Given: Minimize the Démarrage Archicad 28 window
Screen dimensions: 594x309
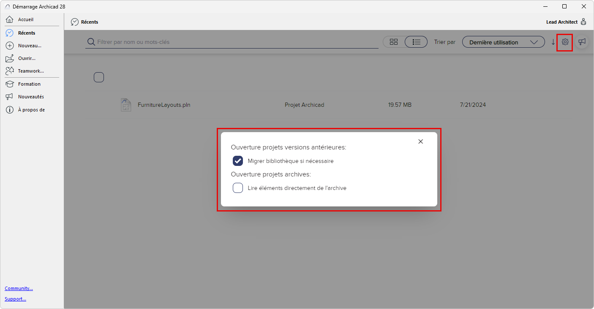Looking at the screenshot, I should (x=545, y=6).
